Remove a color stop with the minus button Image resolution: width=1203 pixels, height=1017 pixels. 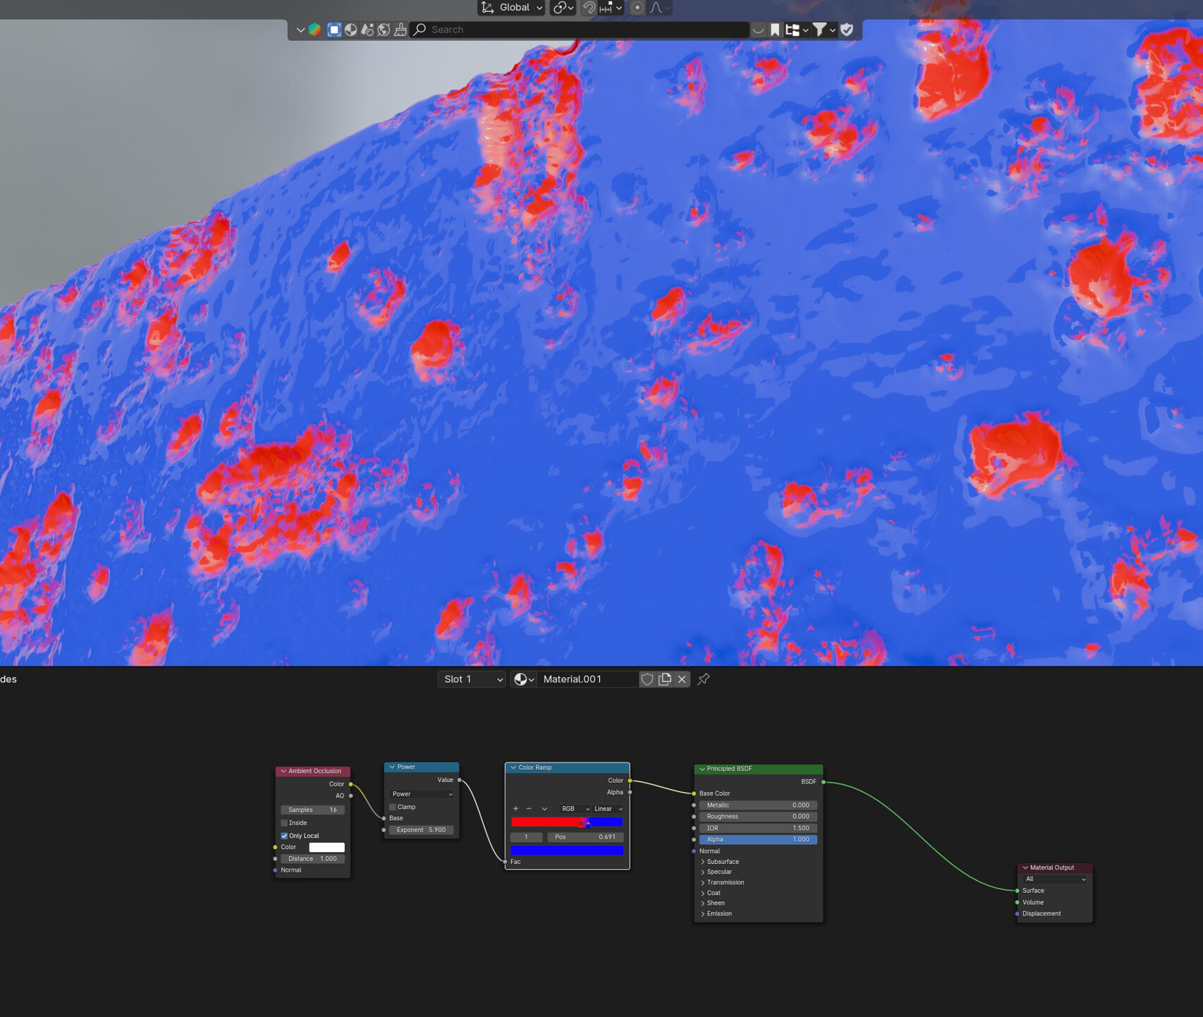[529, 809]
